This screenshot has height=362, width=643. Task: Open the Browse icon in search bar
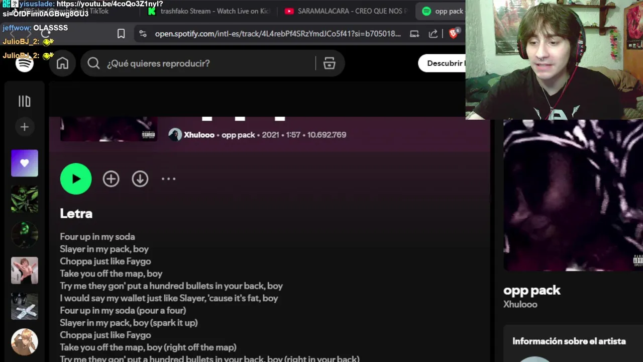point(329,63)
